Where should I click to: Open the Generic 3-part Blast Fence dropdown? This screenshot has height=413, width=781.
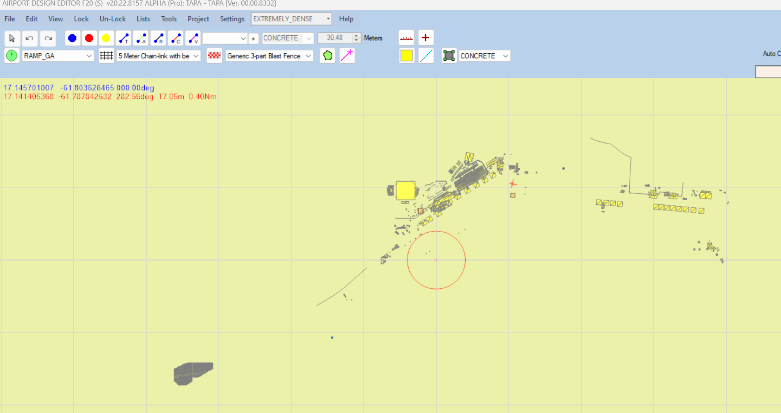click(x=308, y=56)
